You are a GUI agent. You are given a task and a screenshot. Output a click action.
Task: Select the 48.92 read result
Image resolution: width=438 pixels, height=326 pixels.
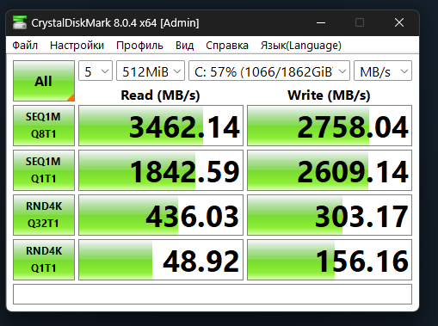[161, 260]
